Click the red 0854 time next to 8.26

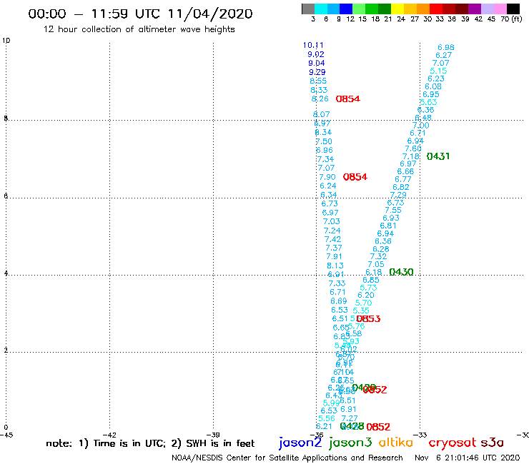click(348, 99)
